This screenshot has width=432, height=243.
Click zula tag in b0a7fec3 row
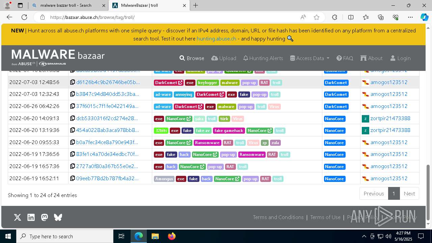[275, 143]
